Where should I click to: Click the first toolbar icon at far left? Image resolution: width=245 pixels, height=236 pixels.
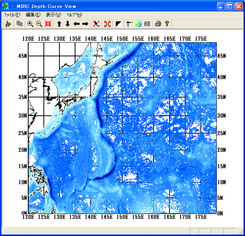click(8, 24)
